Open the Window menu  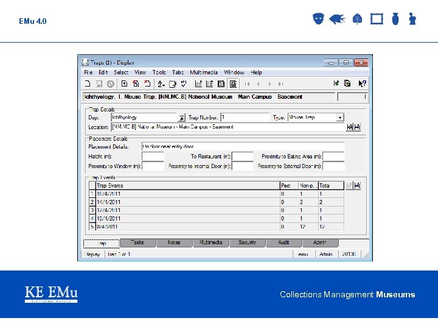pos(234,73)
